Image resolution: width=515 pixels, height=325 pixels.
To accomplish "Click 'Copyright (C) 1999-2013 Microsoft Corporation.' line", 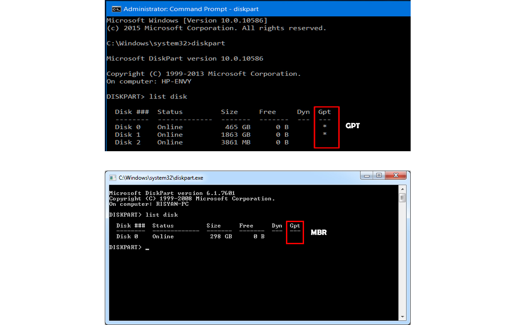I will [204, 74].
